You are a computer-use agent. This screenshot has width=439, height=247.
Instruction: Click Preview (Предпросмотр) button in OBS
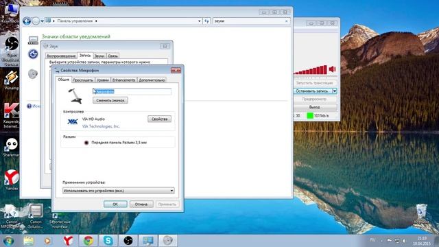click(x=315, y=99)
